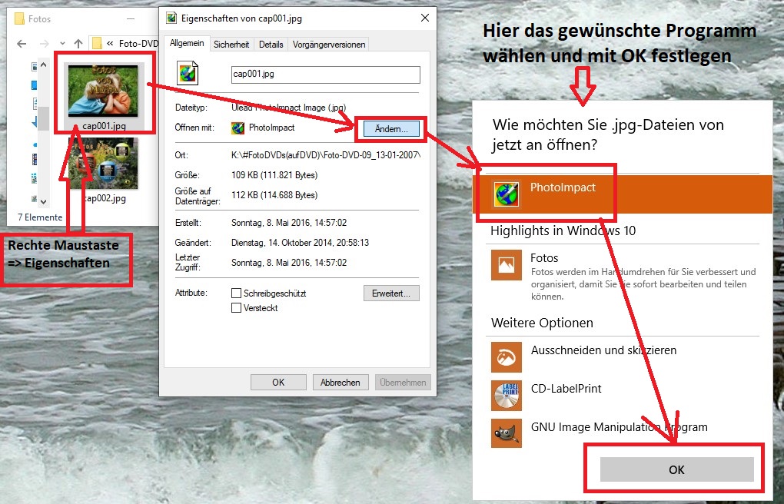
Task: Click the cap001.jpg filename input field
Action: pyautogui.click(x=325, y=75)
